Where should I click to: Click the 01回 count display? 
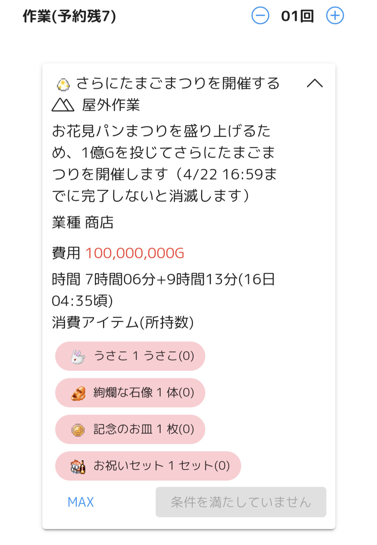click(298, 16)
